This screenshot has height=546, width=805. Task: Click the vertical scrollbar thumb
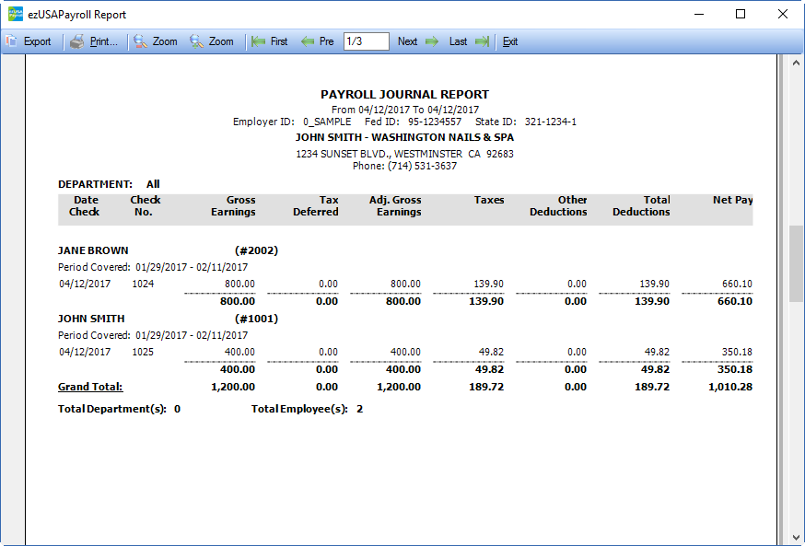click(x=796, y=263)
